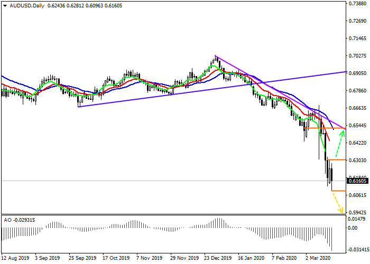Select the rising blue-purple support trendline
The image size is (370, 264).
(211, 89)
